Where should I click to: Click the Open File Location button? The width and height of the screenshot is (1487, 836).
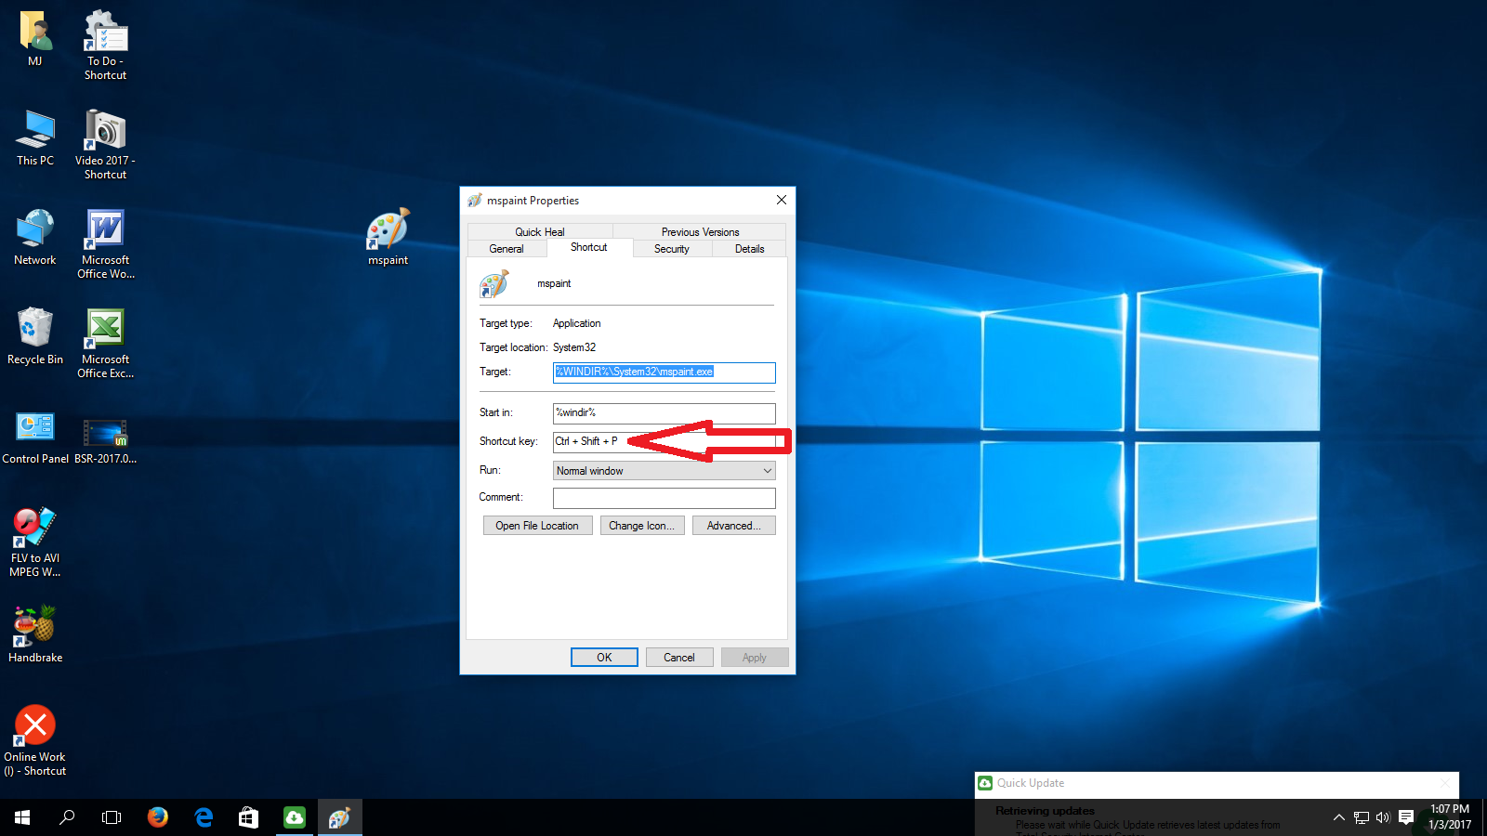click(537, 526)
